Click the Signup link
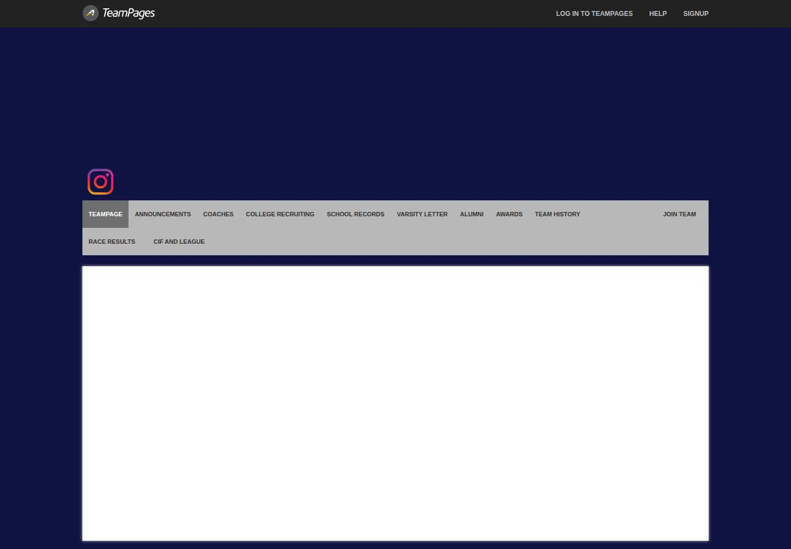Image resolution: width=791 pixels, height=549 pixels. click(x=695, y=14)
